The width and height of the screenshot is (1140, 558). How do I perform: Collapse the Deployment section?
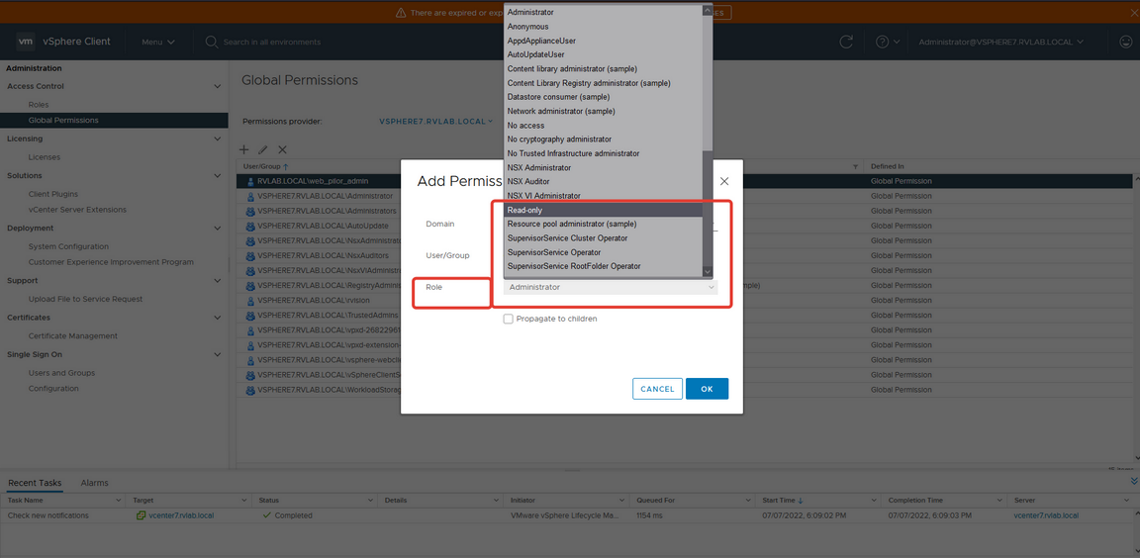click(x=217, y=229)
